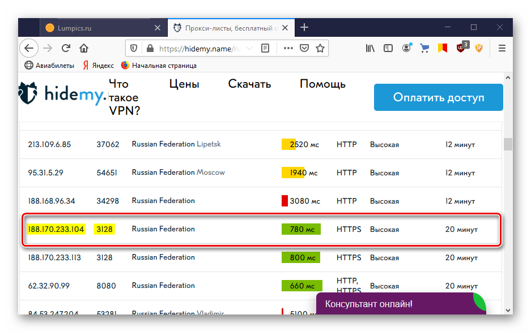Screen dimensions: 531x336
Task: Open the page actions three-dots menu
Action: point(288,49)
